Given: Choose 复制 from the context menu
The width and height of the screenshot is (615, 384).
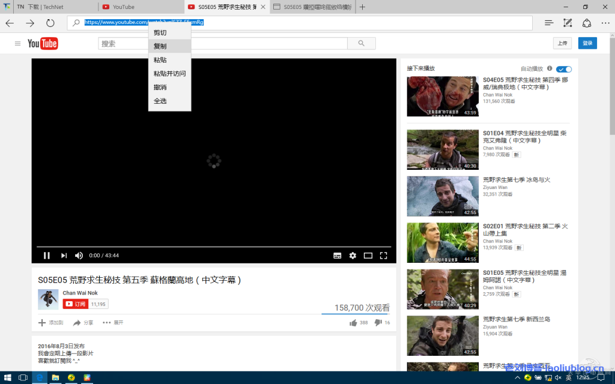Looking at the screenshot, I should [160, 46].
